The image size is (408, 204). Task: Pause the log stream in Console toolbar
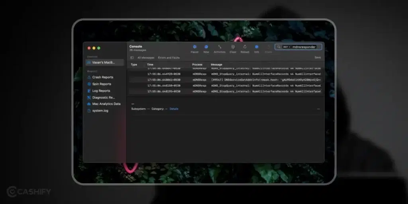pos(194,49)
